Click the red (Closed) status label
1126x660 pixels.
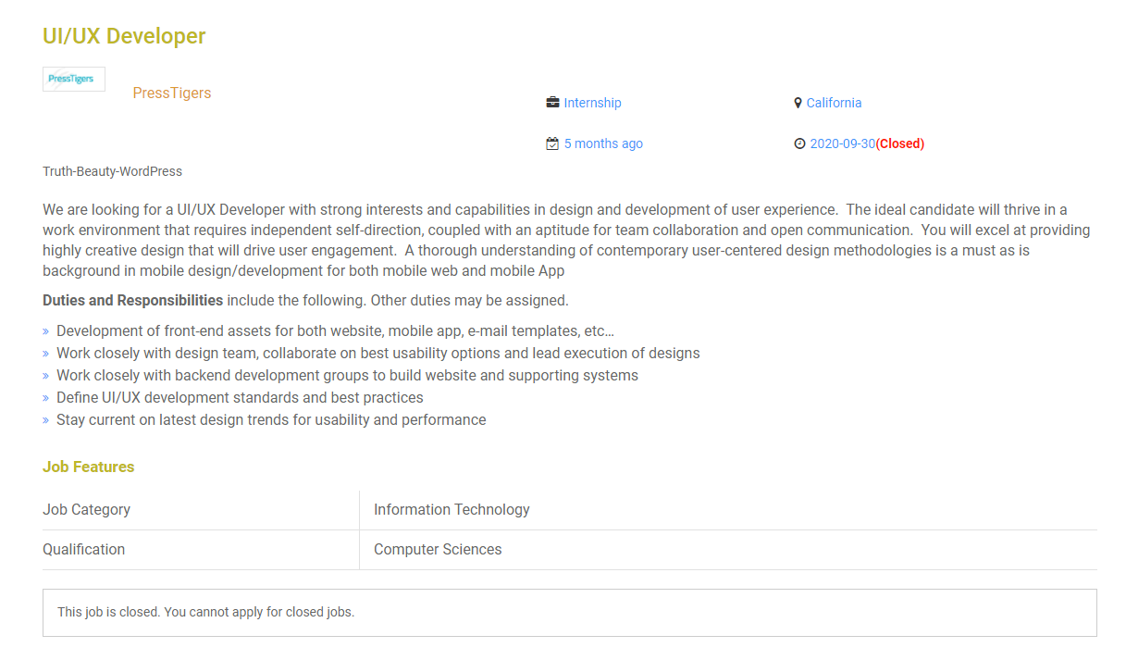click(900, 143)
